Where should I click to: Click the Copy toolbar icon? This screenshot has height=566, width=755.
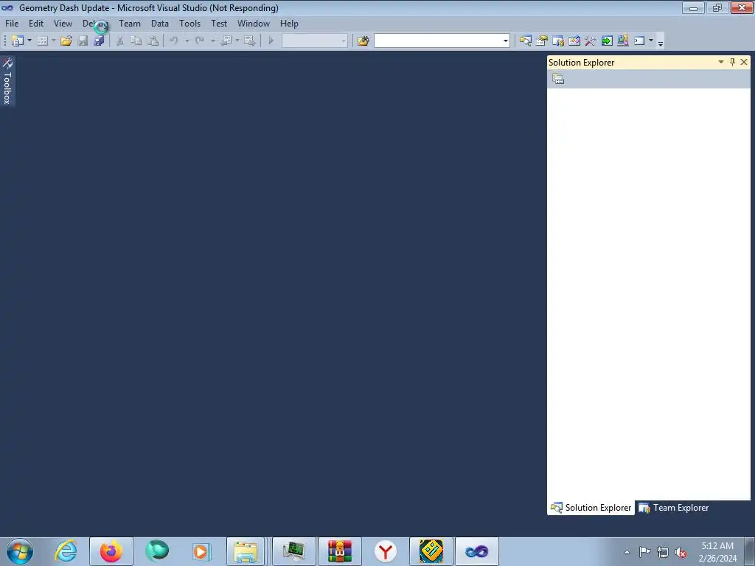point(136,41)
